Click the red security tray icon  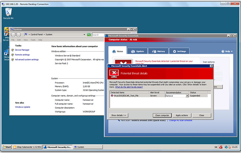[221, 147]
